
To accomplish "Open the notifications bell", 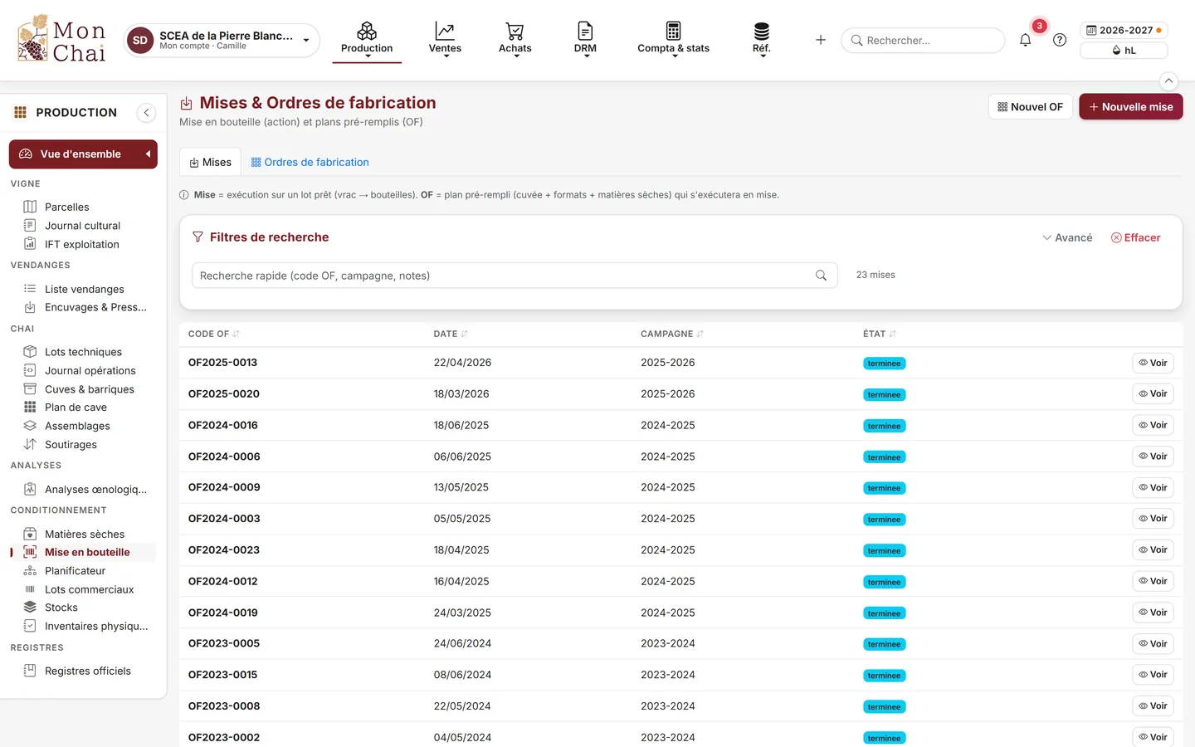I will (x=1025, y=40).
